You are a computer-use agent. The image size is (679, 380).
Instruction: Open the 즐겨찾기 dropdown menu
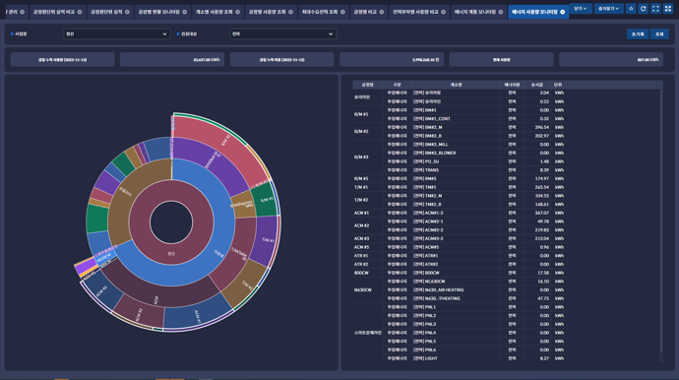coord(608,9)
